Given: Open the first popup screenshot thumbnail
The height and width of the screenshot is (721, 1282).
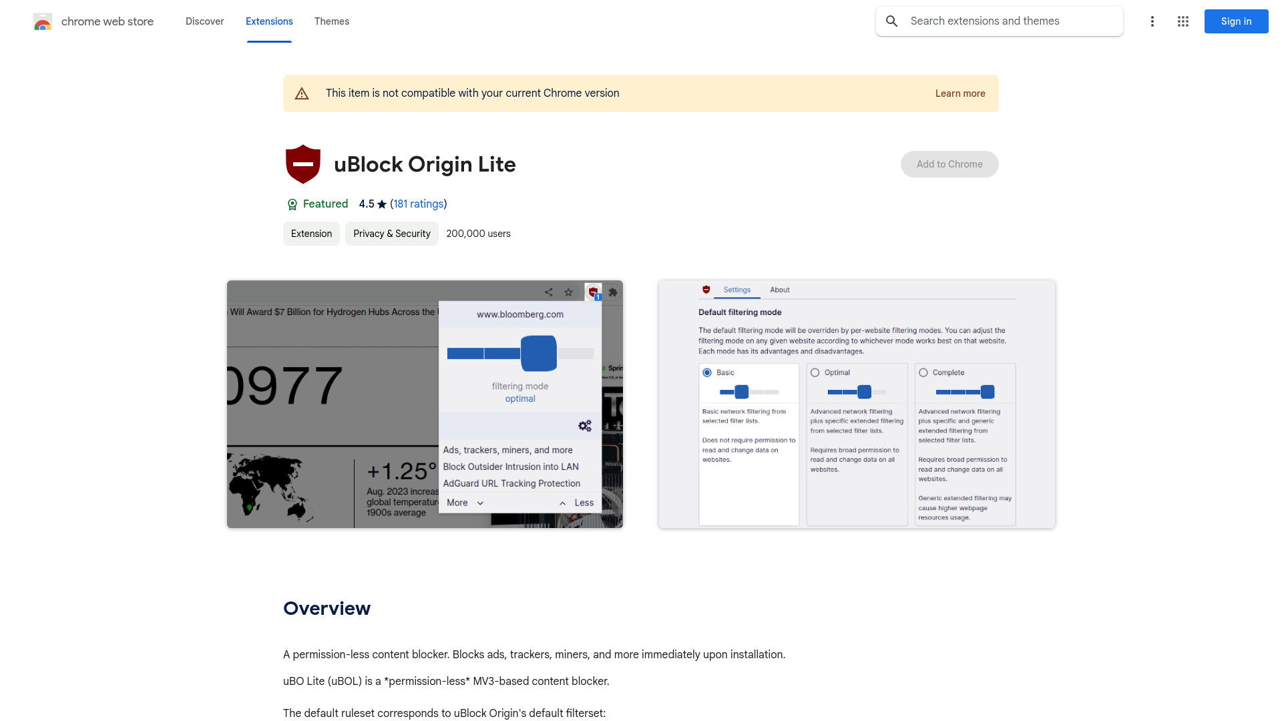Looking at the screenshot, I should point(425,405).
